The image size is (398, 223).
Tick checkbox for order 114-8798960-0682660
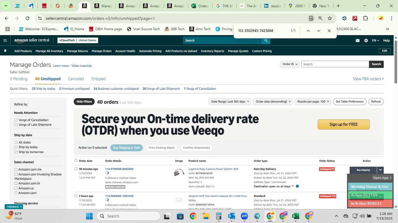click(76, 169)
